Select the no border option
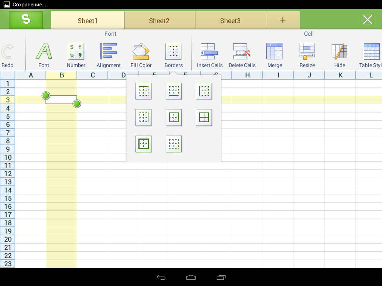Screen dimensions: 382x286 (173, 144)
